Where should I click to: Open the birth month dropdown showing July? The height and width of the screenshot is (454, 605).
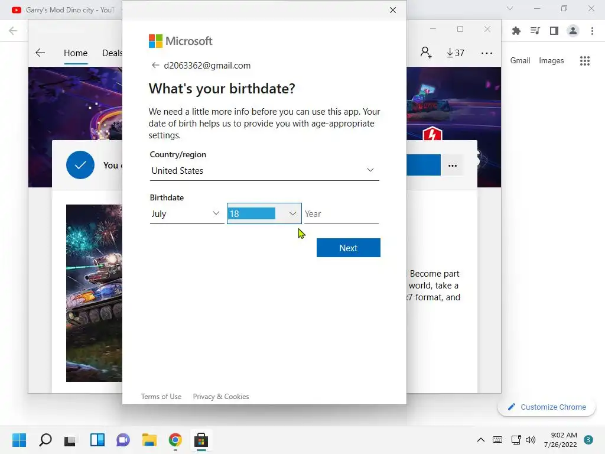(x=187, y=213)
